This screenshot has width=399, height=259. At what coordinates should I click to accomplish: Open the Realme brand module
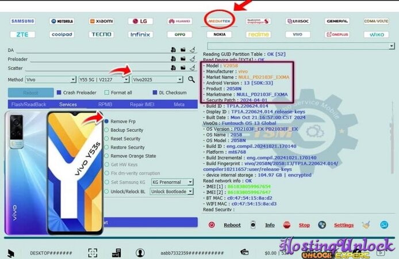[258, 35]
